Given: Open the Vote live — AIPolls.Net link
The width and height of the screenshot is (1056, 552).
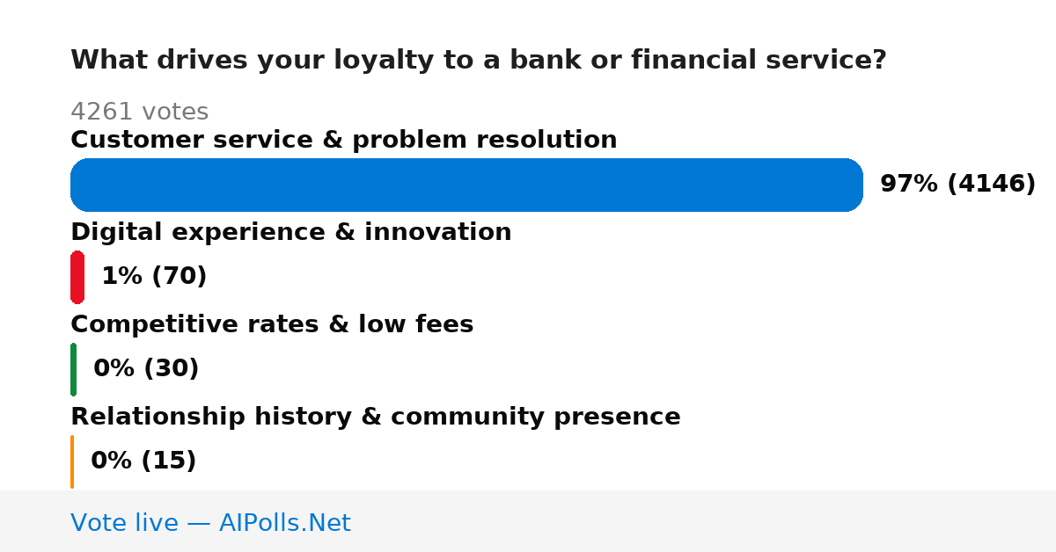Looking at the screenshot, I should click(x=210, y=524).
